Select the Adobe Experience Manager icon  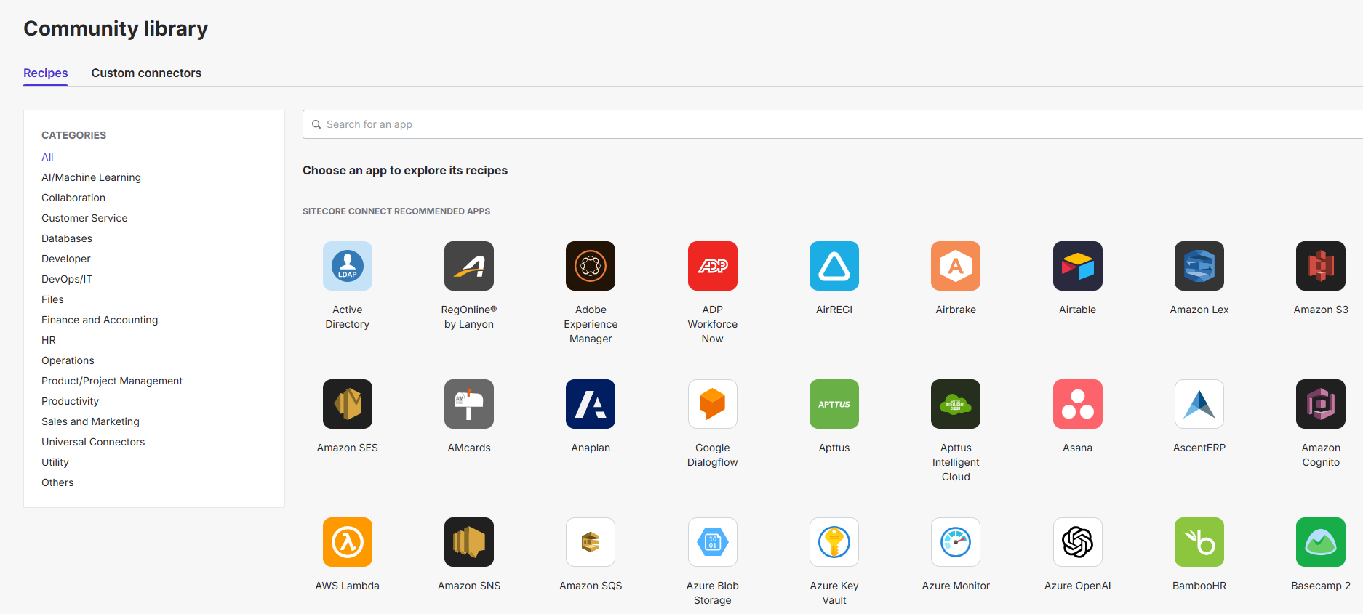[591, 266]
